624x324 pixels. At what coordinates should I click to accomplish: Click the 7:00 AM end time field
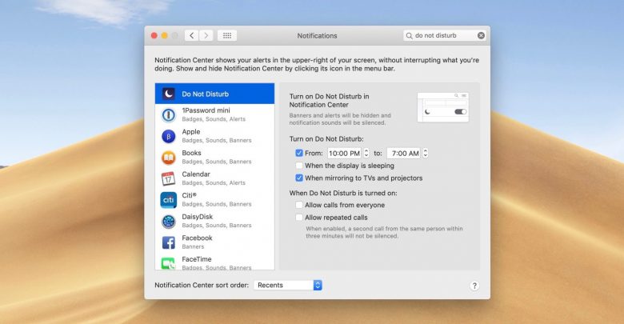[x=403, y=154]
